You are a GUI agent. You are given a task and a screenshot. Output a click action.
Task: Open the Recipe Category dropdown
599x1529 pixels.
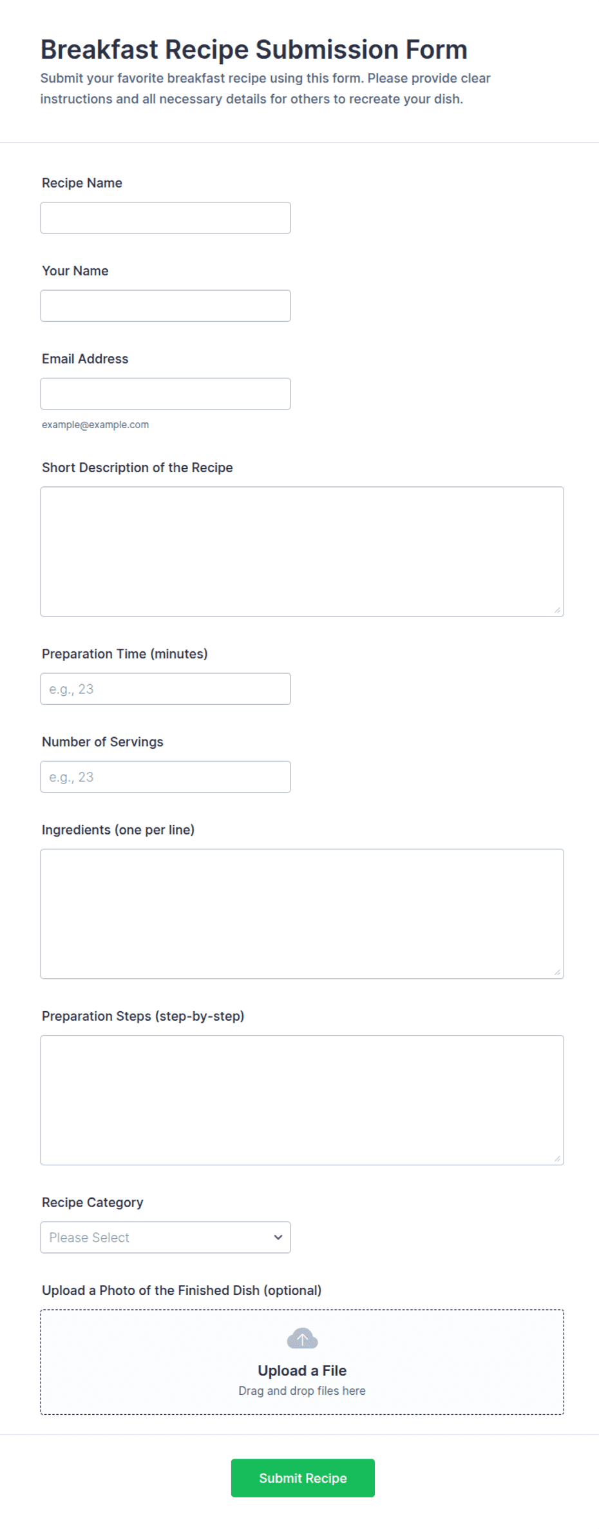166,1238
